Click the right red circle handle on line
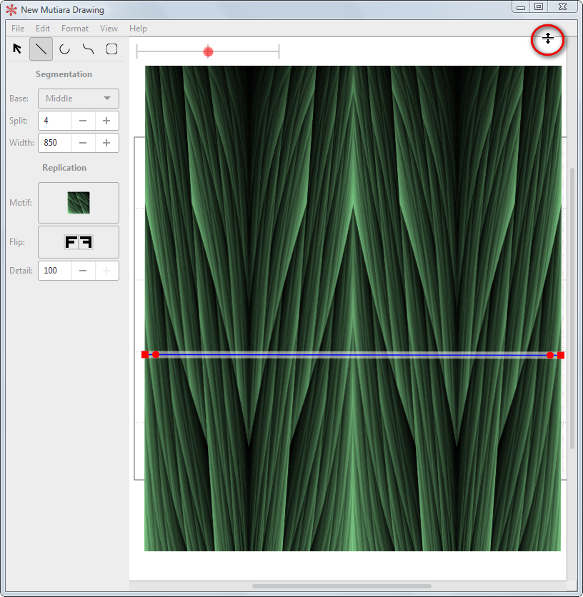This screenshot has width=583, height=597. (x=550, y=355)
